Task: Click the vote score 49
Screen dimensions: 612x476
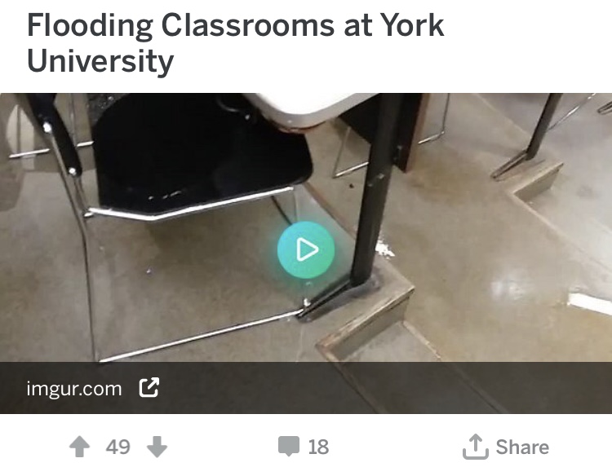Action: pos(118,447)
